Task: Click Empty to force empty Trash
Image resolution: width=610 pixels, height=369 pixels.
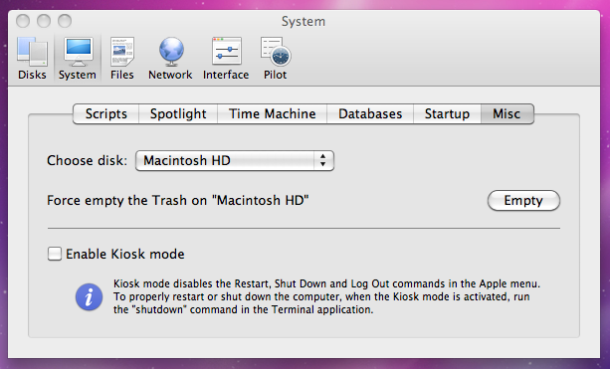Action: [x=523, y=201]
